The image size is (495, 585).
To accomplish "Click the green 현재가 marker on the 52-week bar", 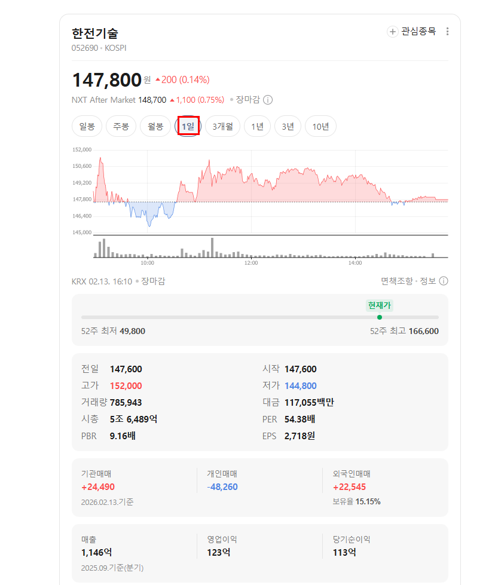I will point(380,317).
